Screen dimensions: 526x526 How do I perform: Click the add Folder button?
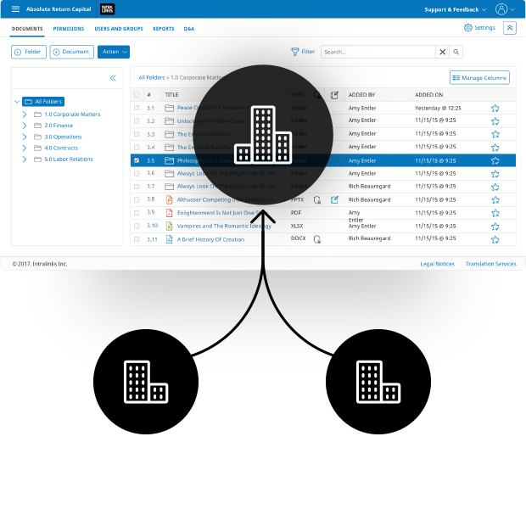tap(29, 52)
